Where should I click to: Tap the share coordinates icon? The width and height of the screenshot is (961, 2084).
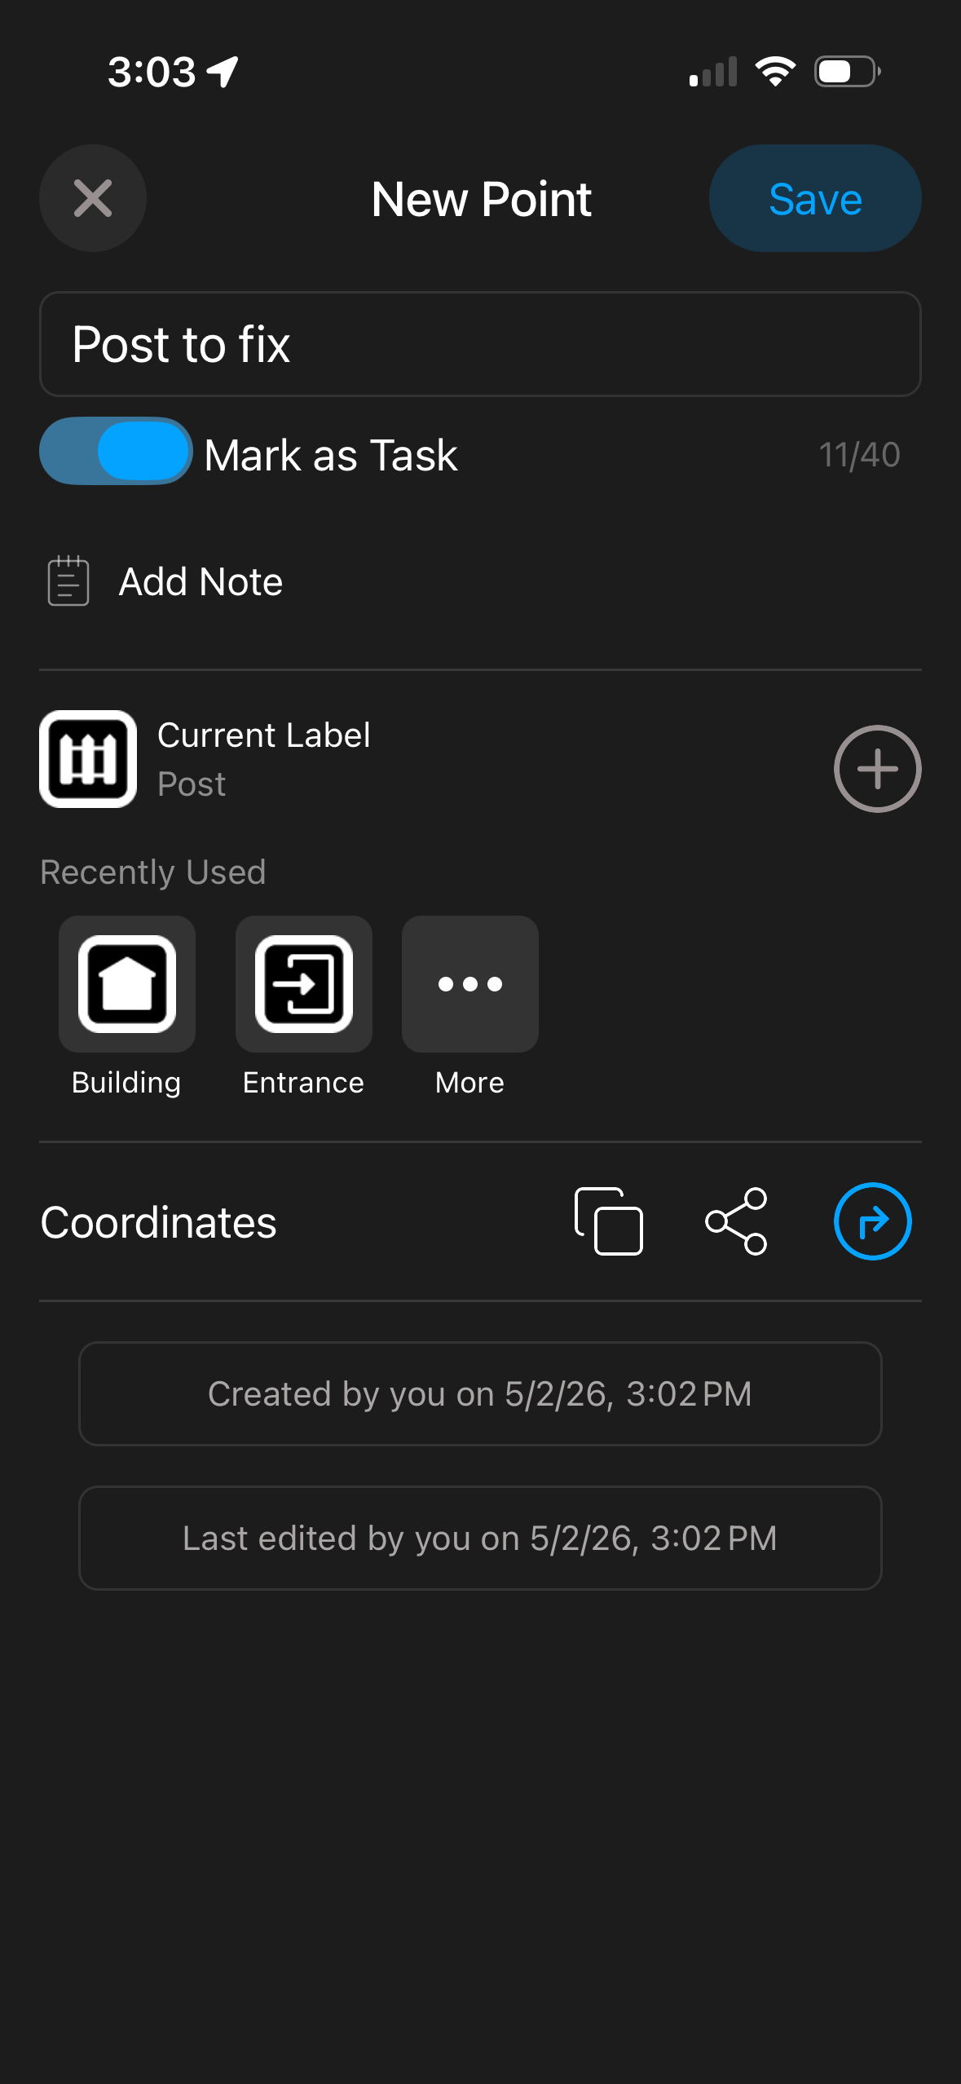736,1221
